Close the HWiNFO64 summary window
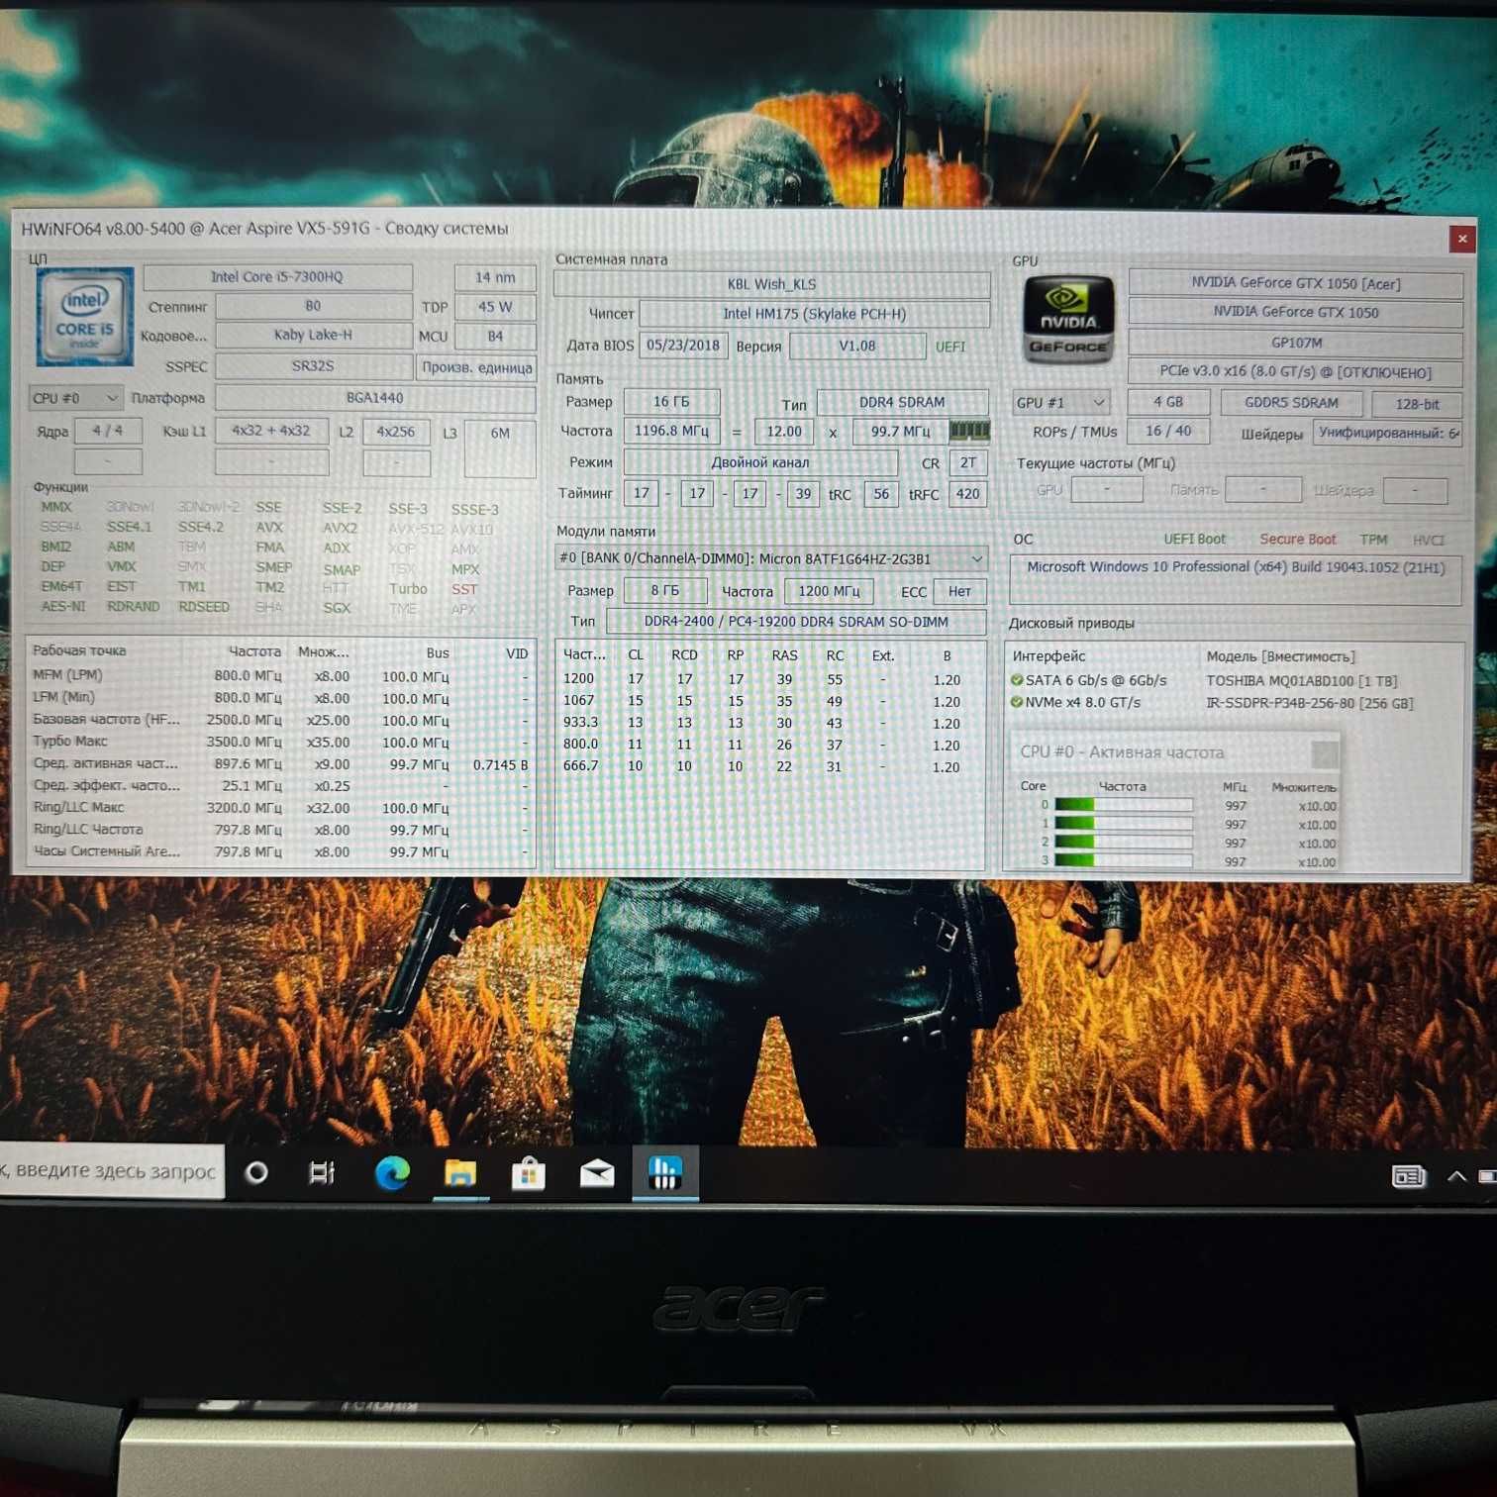 pyautogui.click(x=1461, y=239)
